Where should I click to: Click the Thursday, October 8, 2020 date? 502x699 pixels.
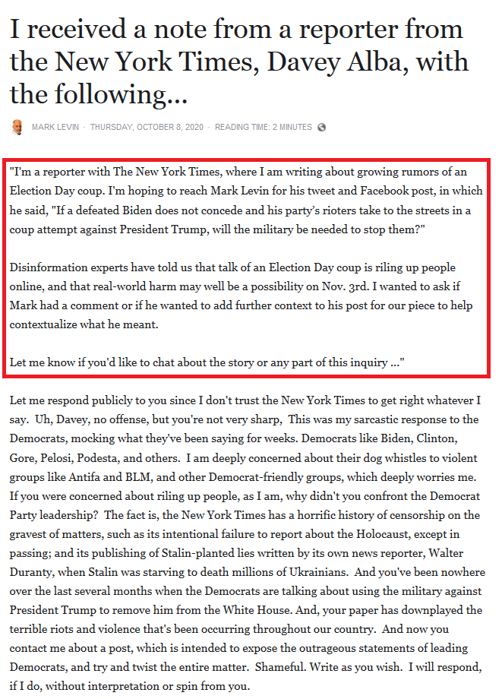click(x=147, y=127)
